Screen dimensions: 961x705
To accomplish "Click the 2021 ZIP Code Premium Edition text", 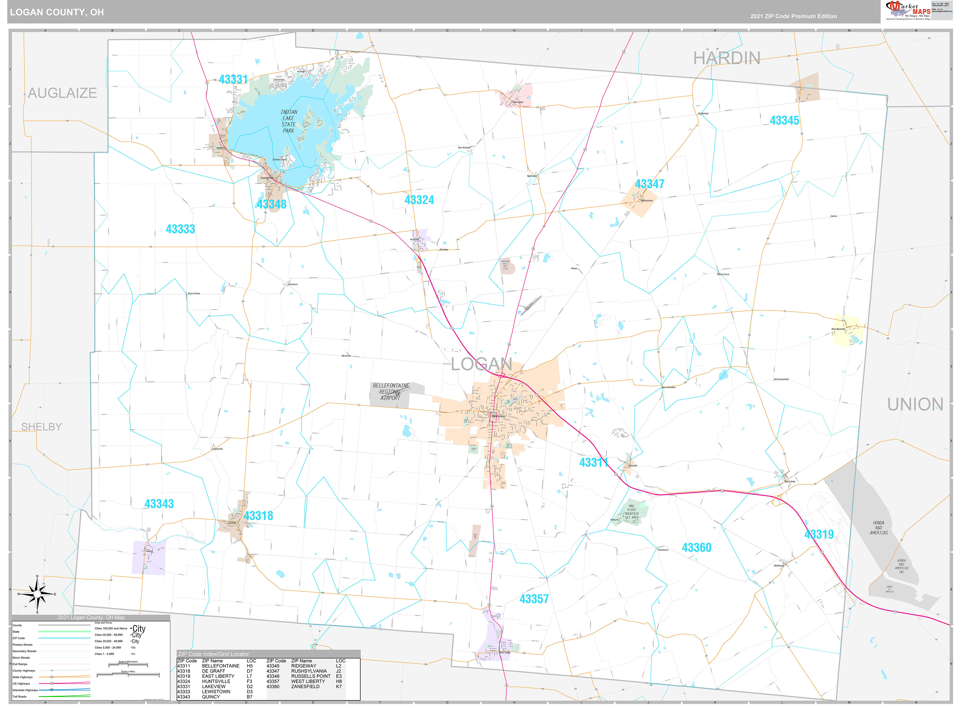I will (x=793, y=16).
